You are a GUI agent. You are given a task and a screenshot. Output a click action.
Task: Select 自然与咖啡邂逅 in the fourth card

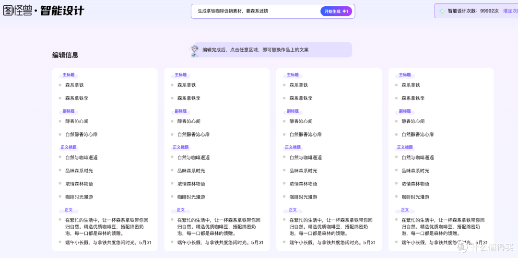point(418,158)
